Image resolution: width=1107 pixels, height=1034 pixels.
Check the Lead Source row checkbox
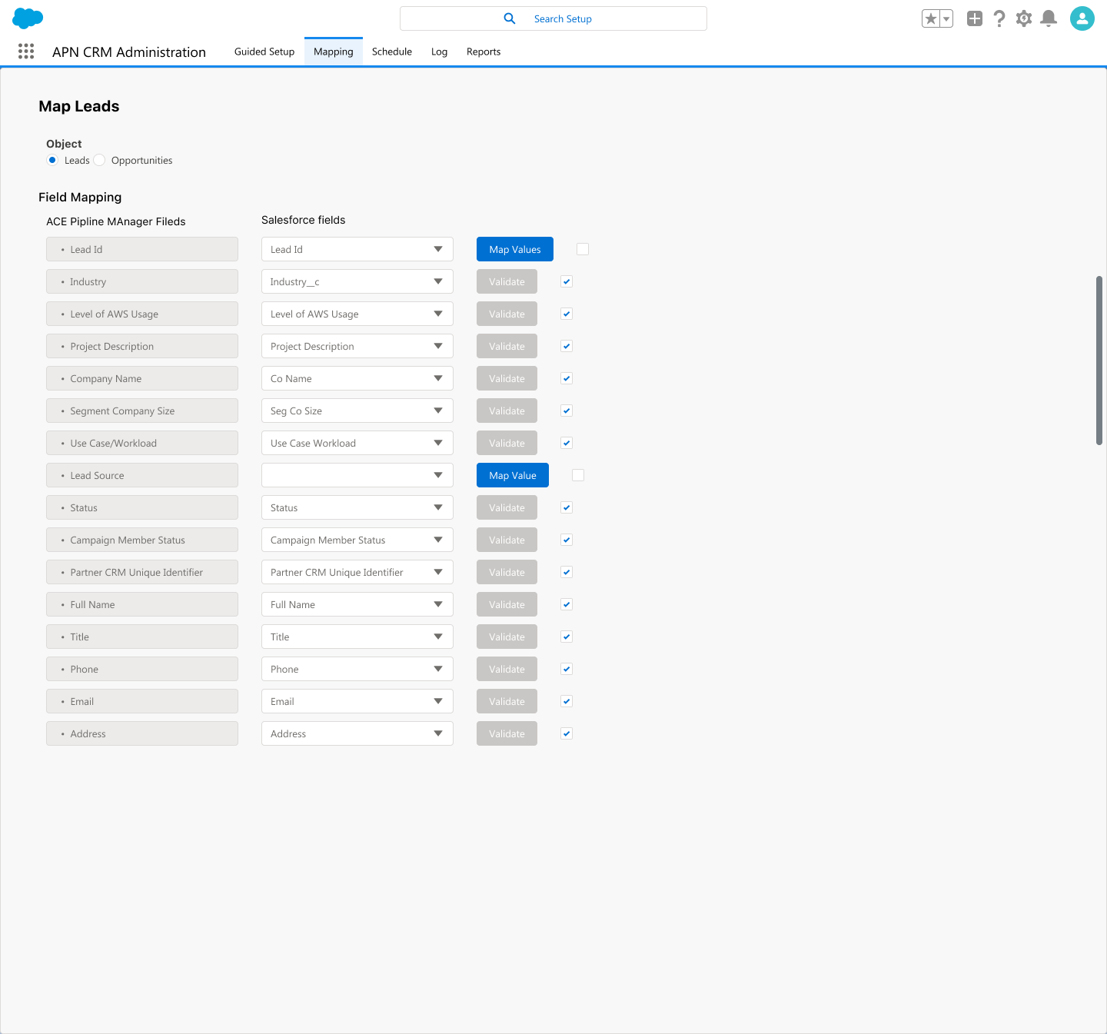(x=578, y=475)
